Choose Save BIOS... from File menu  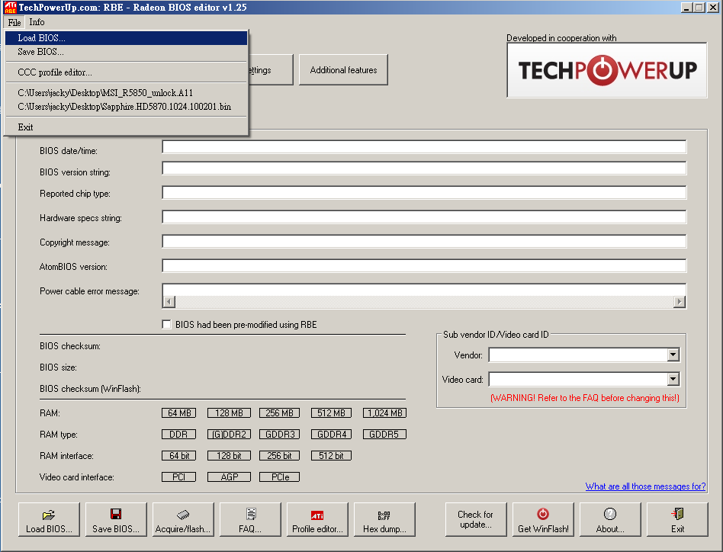tap(126, 52)
